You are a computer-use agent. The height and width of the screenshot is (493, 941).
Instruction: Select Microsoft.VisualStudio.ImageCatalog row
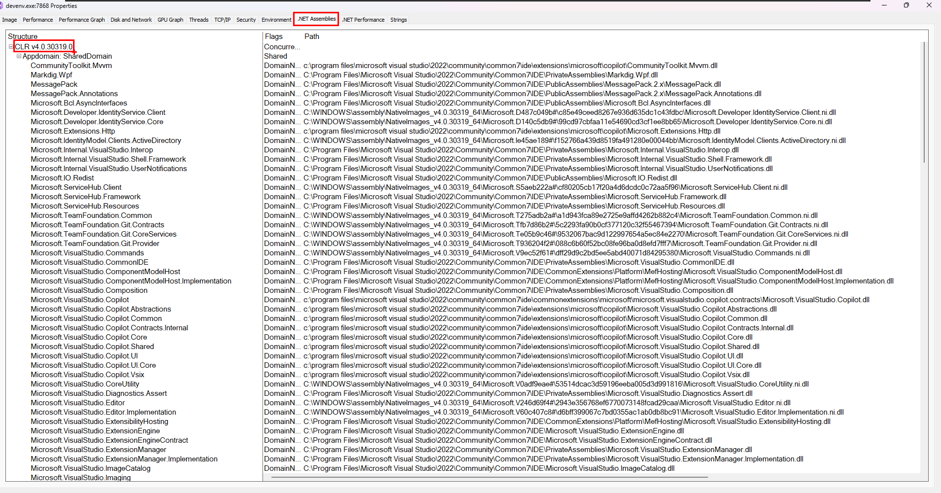[90, 468]
